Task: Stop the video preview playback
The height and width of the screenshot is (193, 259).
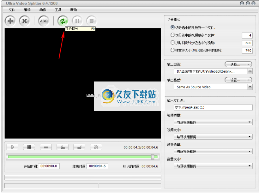Action: (x=46, y=147)
